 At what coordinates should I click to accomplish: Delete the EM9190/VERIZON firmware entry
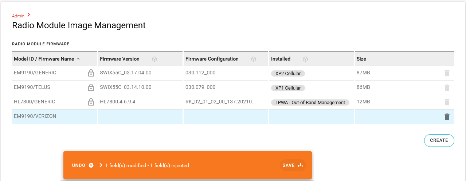(x=447, y=116)
